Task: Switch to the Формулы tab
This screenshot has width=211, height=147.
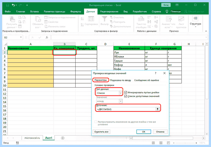Action: 76,12
